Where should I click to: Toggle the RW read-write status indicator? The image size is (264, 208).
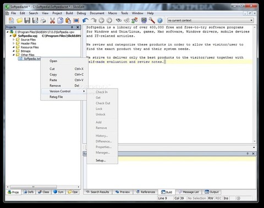click(x=211, y=198)
